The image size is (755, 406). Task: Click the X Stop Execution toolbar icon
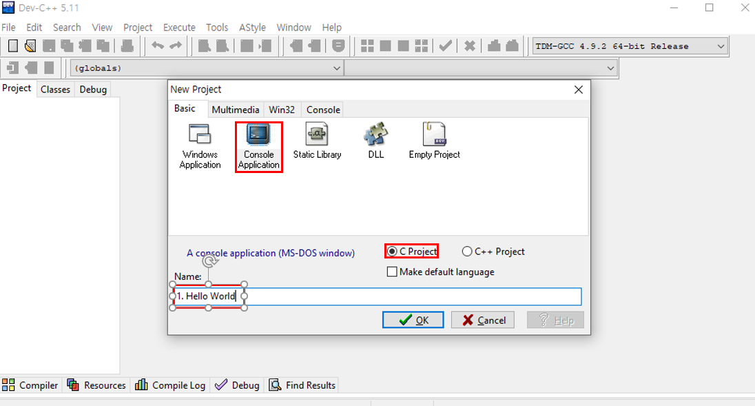470,46
